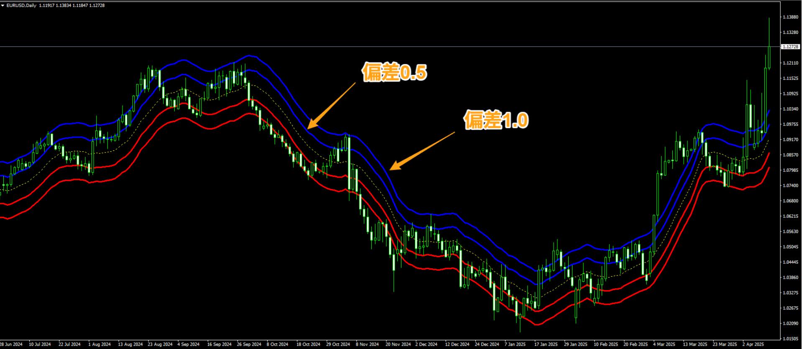Click the 1.01505 price axis label

point(790,339)
